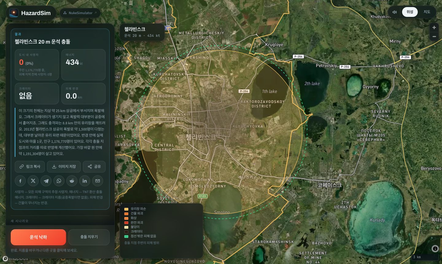Click the 완전 파괴 red legend swatch
The image size is (442, 264).
click(x=126, y=223)
